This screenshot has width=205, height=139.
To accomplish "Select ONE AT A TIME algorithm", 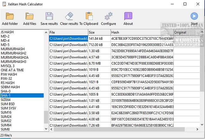I will 12,70.
